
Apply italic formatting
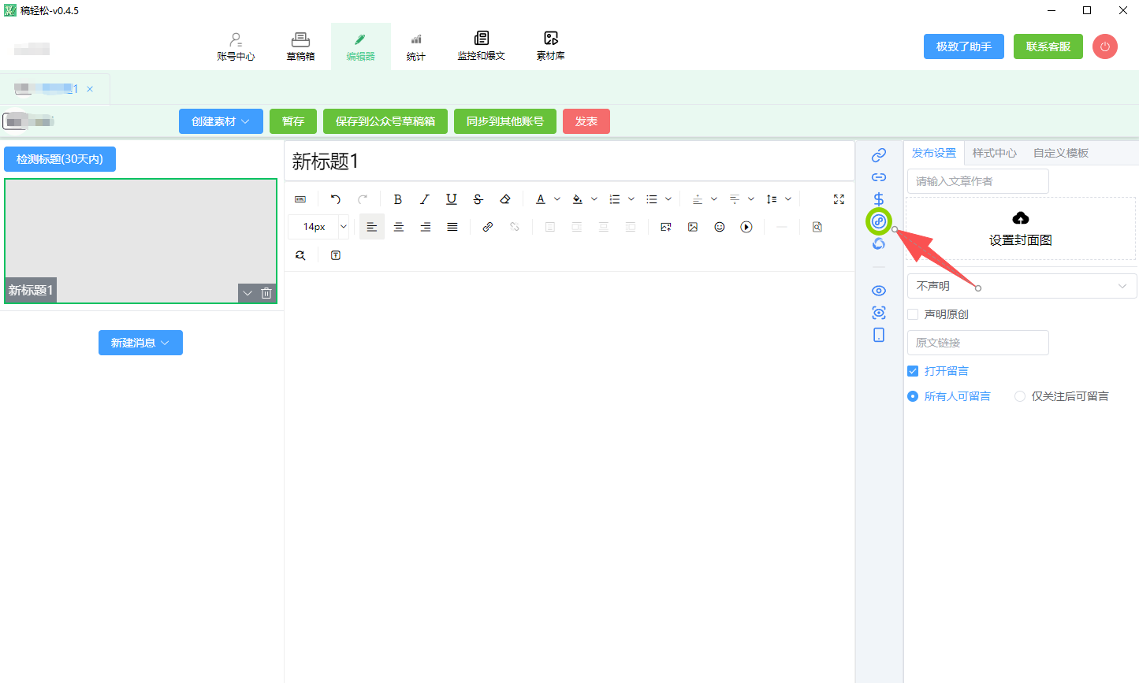425,199
